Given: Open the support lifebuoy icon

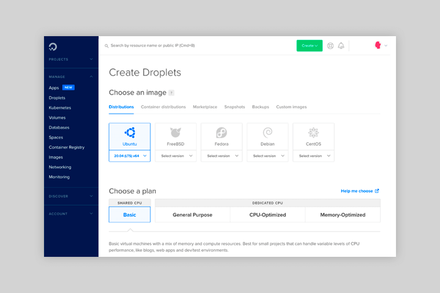Looking at the screenshot, I should click(x=330, y=46).
